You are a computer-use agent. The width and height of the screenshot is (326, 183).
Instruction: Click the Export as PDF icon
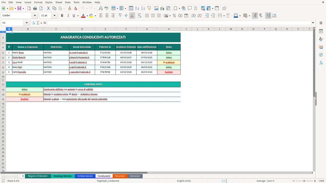click(x=29, y=8)
